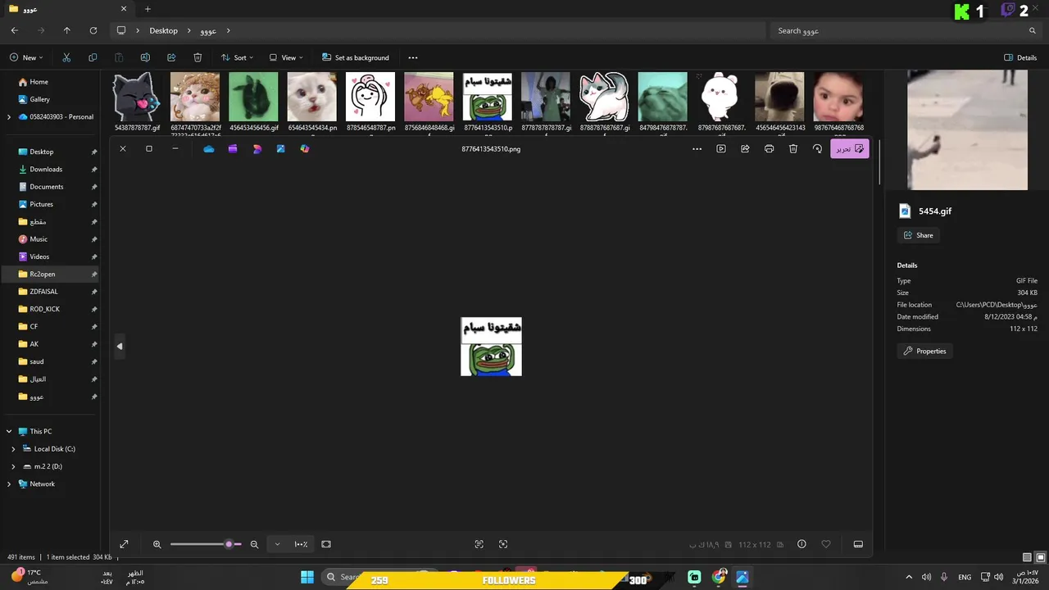
Task: Print the image in Photos
Action: [x=769, y=149]
